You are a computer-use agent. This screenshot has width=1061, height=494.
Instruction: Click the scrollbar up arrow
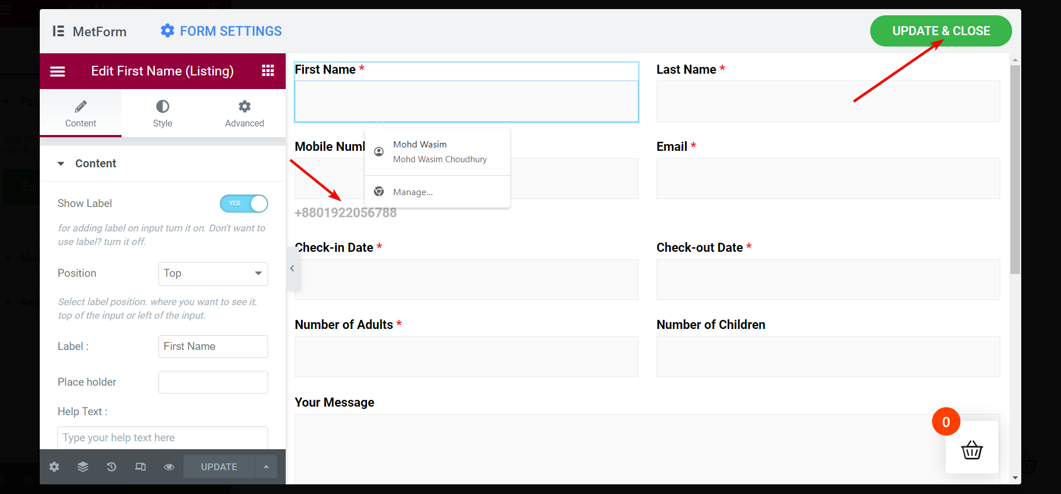click(x=1015, y=60)
